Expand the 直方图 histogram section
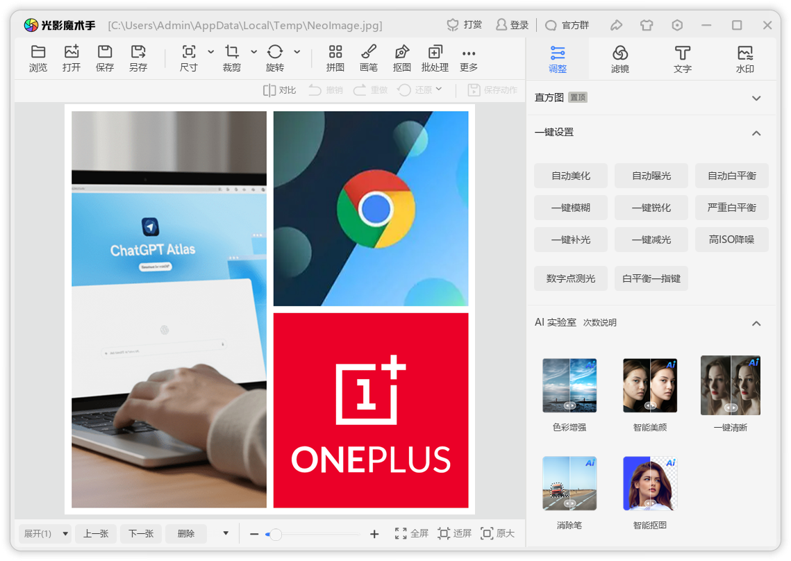The height and width of the screenshot is (561, 791). point(756,98)
